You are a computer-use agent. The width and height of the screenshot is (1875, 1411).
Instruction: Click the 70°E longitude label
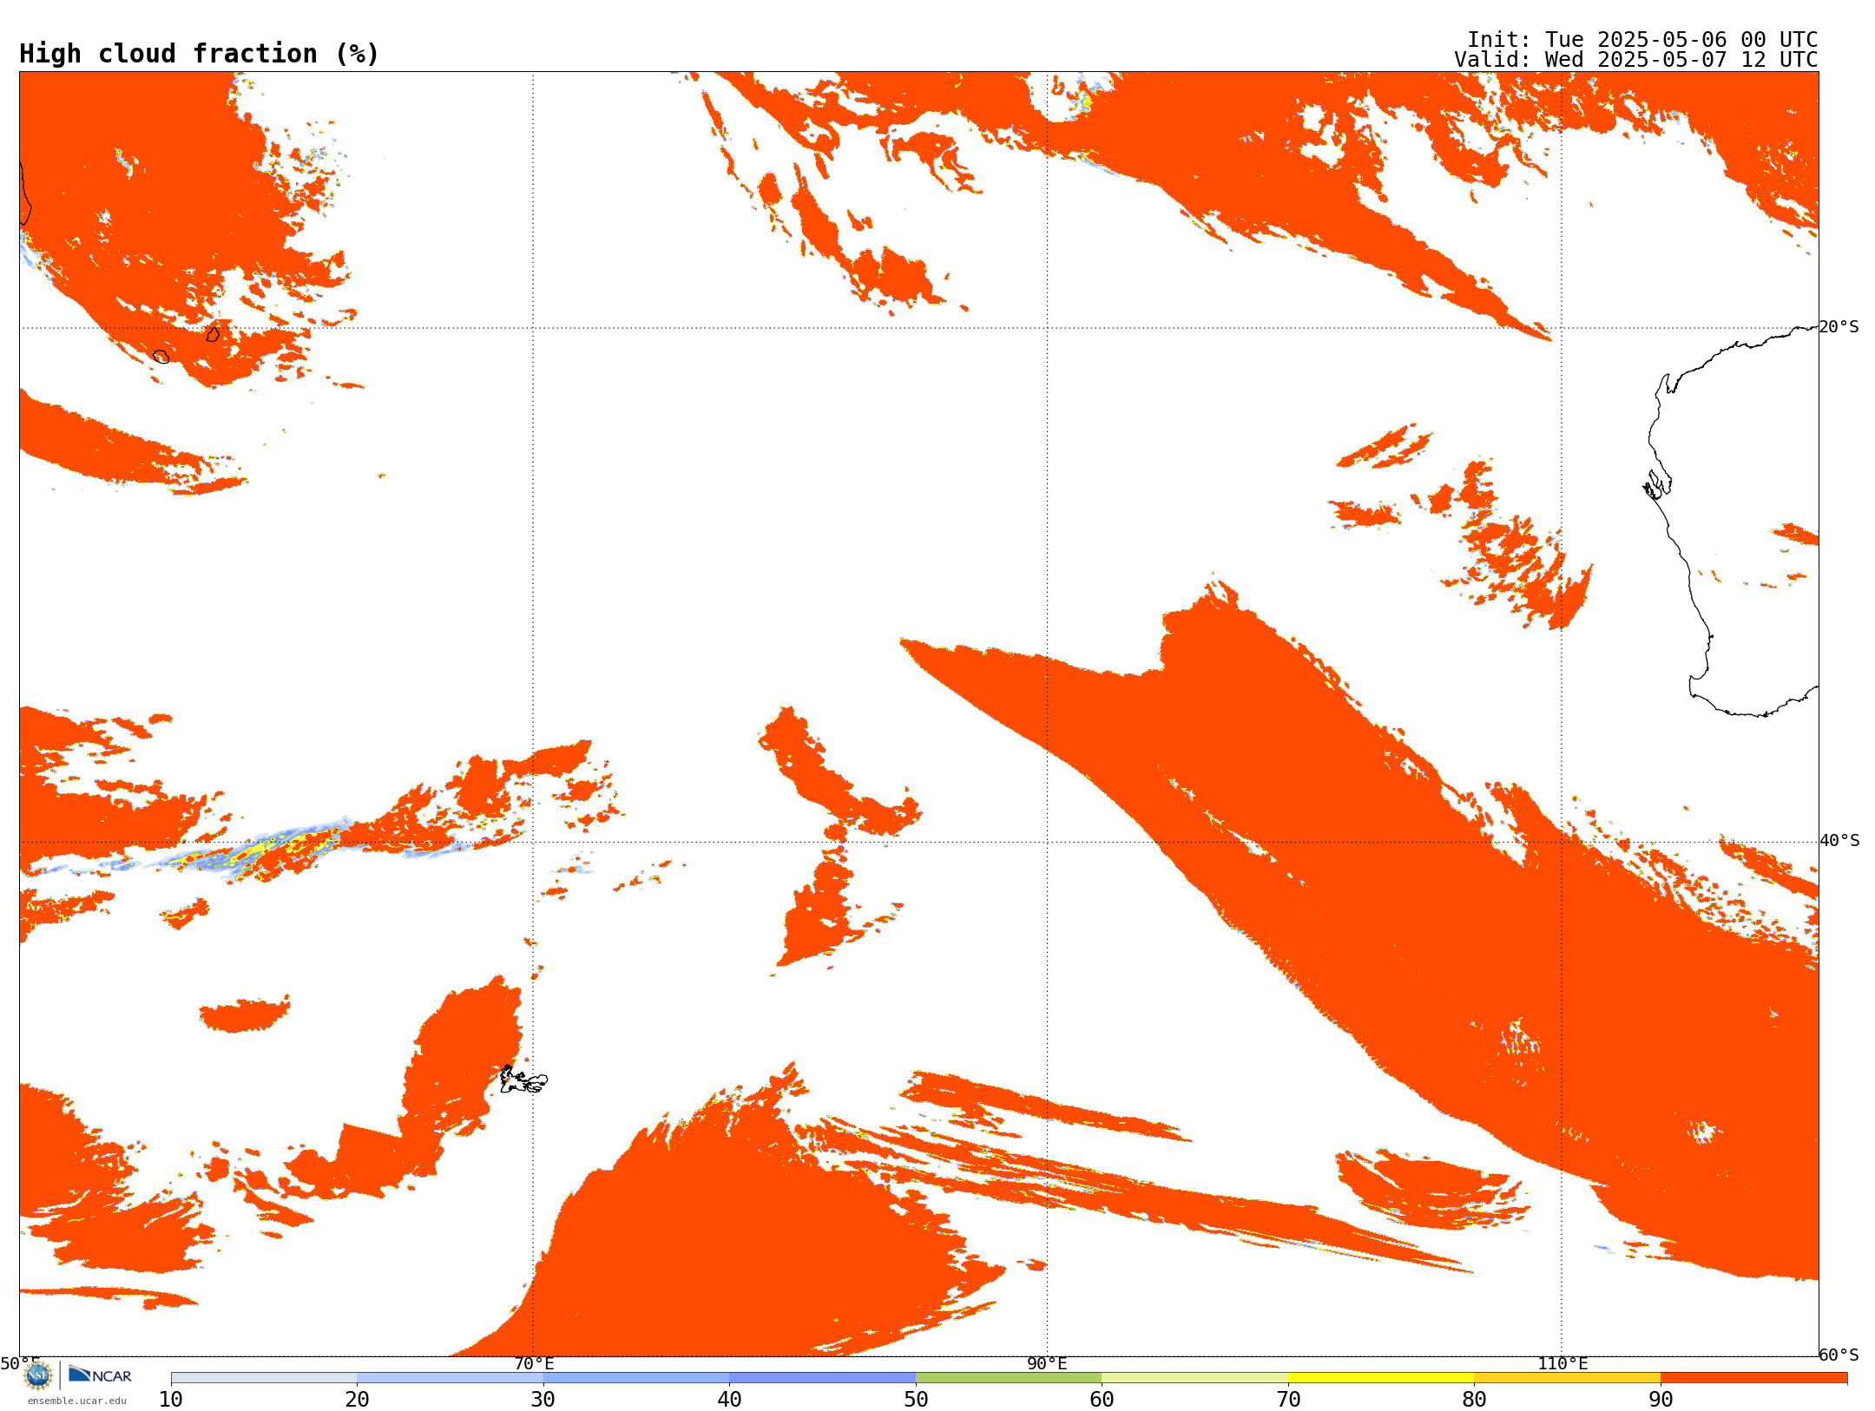[534, 1364]
